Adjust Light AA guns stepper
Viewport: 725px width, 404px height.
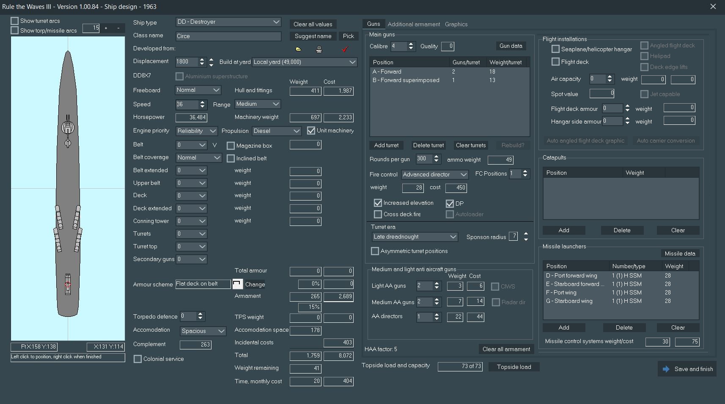437,286
